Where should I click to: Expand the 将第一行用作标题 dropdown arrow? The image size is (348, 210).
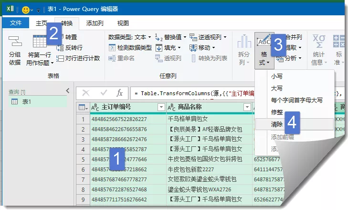(x=53, y=63)
